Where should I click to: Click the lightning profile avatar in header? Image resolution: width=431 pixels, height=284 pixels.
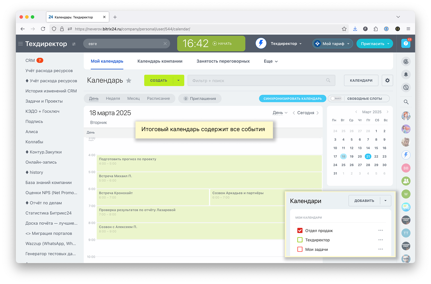(x=261, y=44)
